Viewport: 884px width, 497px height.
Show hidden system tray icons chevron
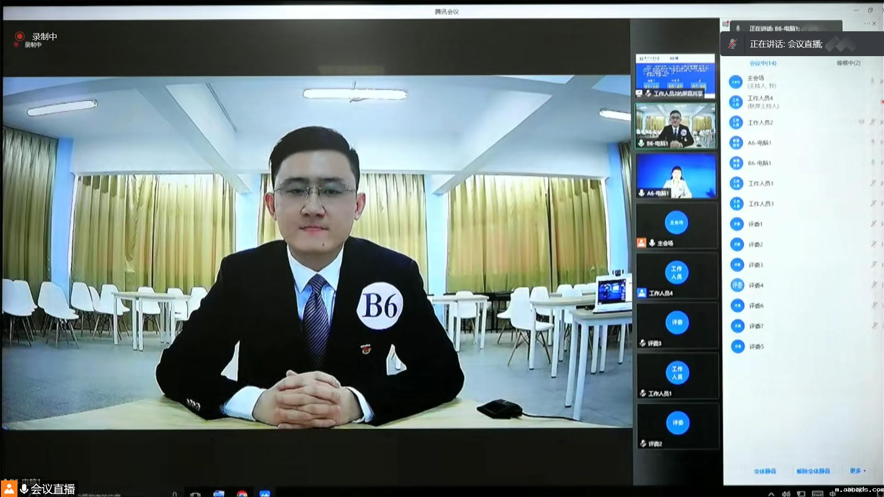click(x=771, y=494)
